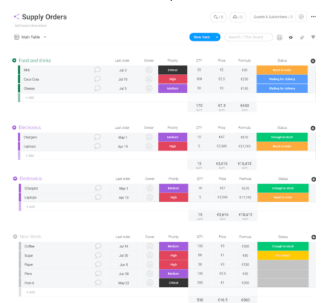Open the comment bubble for Cheese
The height and width of the screenshot is (303, 330).
pos(97,88)
